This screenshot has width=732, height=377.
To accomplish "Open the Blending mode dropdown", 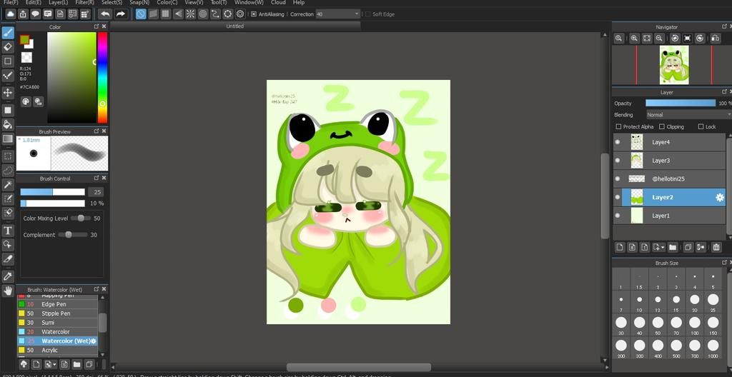I will click(x=688, y=114).
